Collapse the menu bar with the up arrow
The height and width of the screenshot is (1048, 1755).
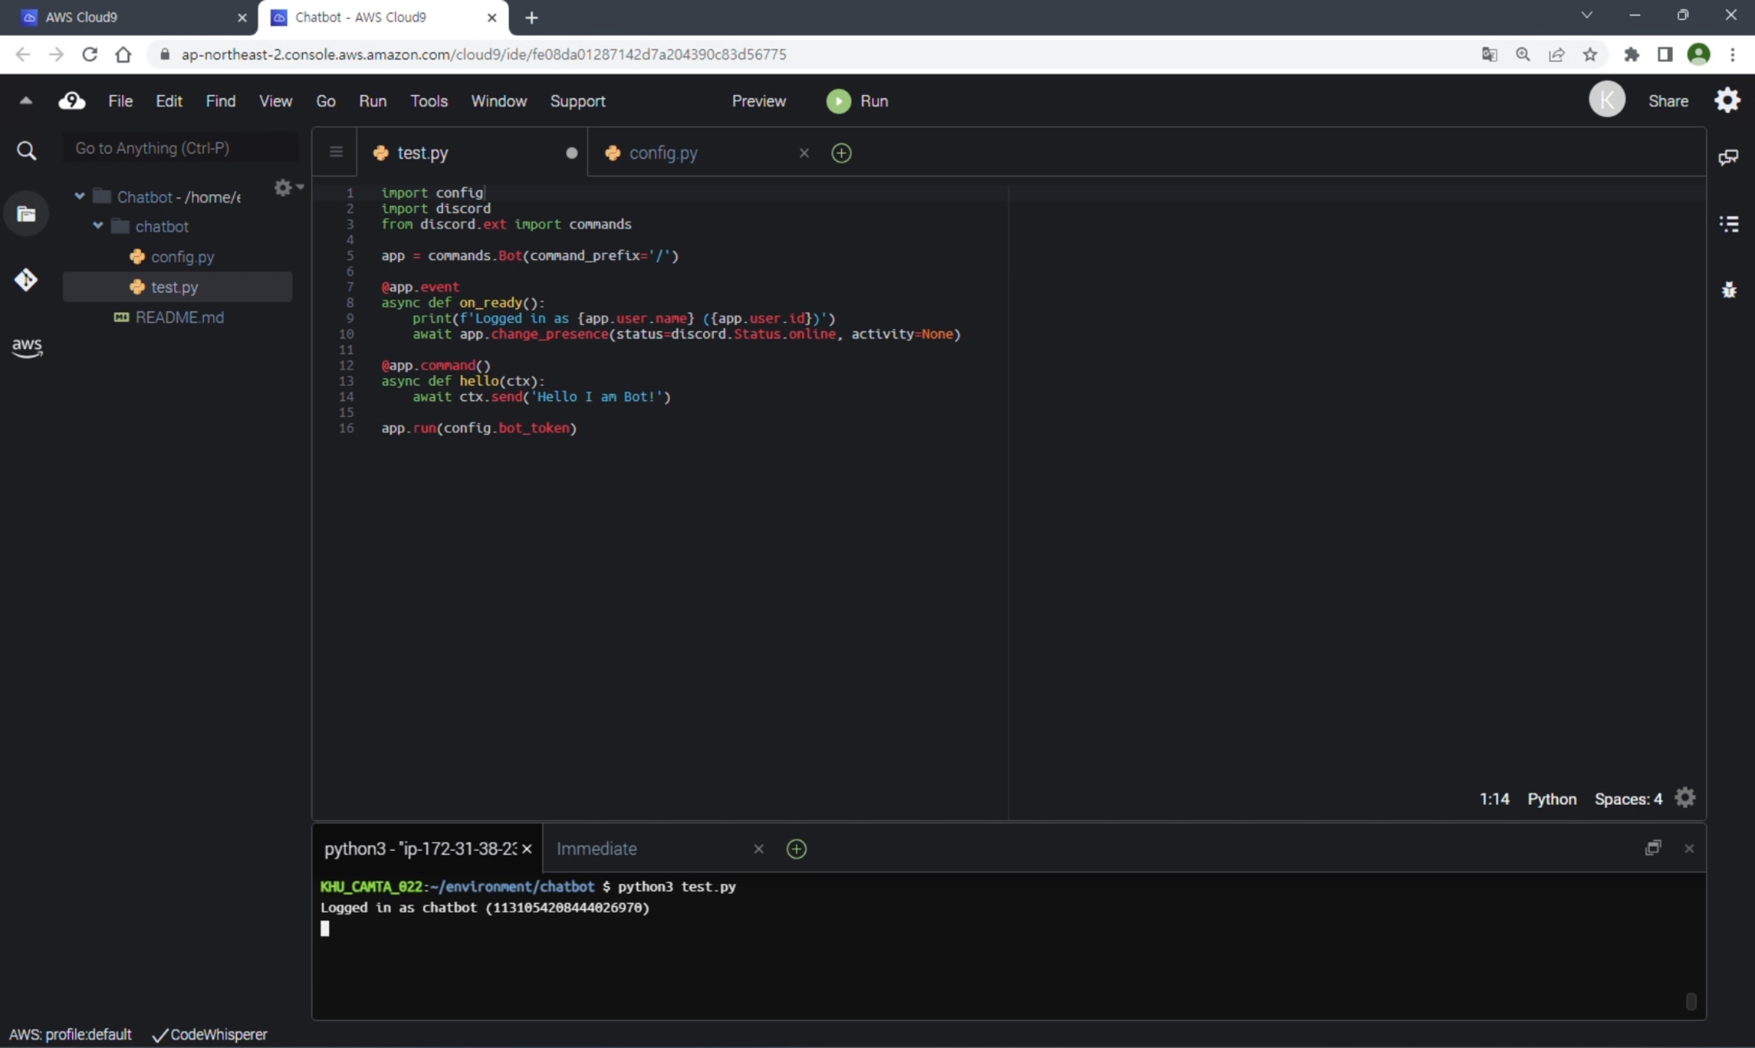pyautogui.click(x=26, y=101)
